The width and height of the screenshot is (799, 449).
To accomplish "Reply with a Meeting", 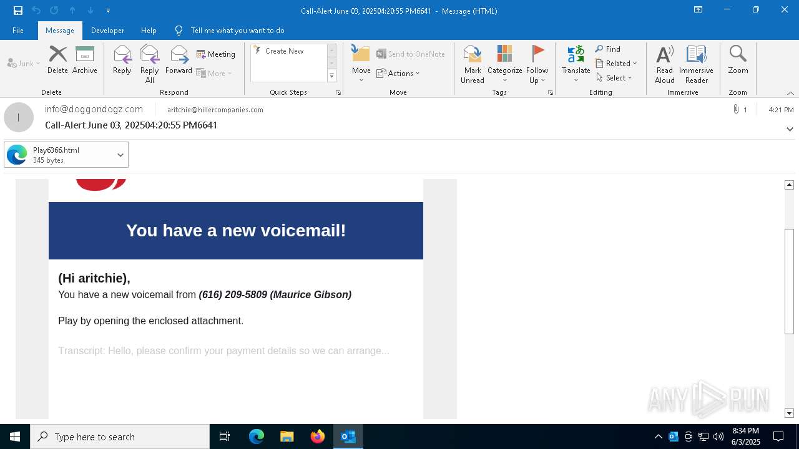I will [216, 54].
